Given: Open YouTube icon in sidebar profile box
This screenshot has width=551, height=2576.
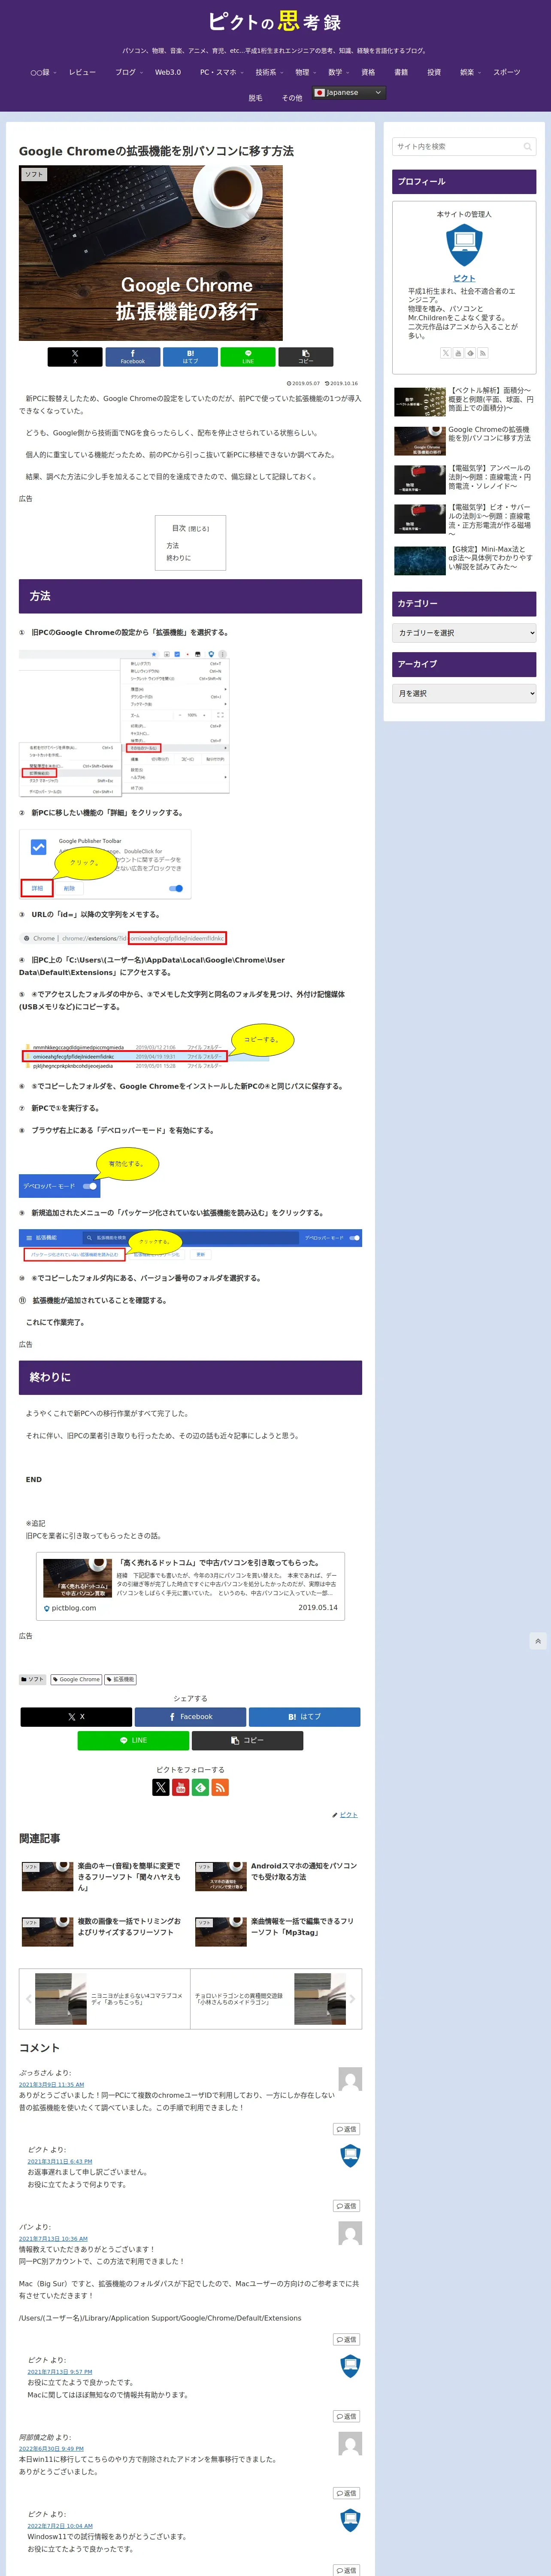Looking at the screenshot, I should (458, 353).
